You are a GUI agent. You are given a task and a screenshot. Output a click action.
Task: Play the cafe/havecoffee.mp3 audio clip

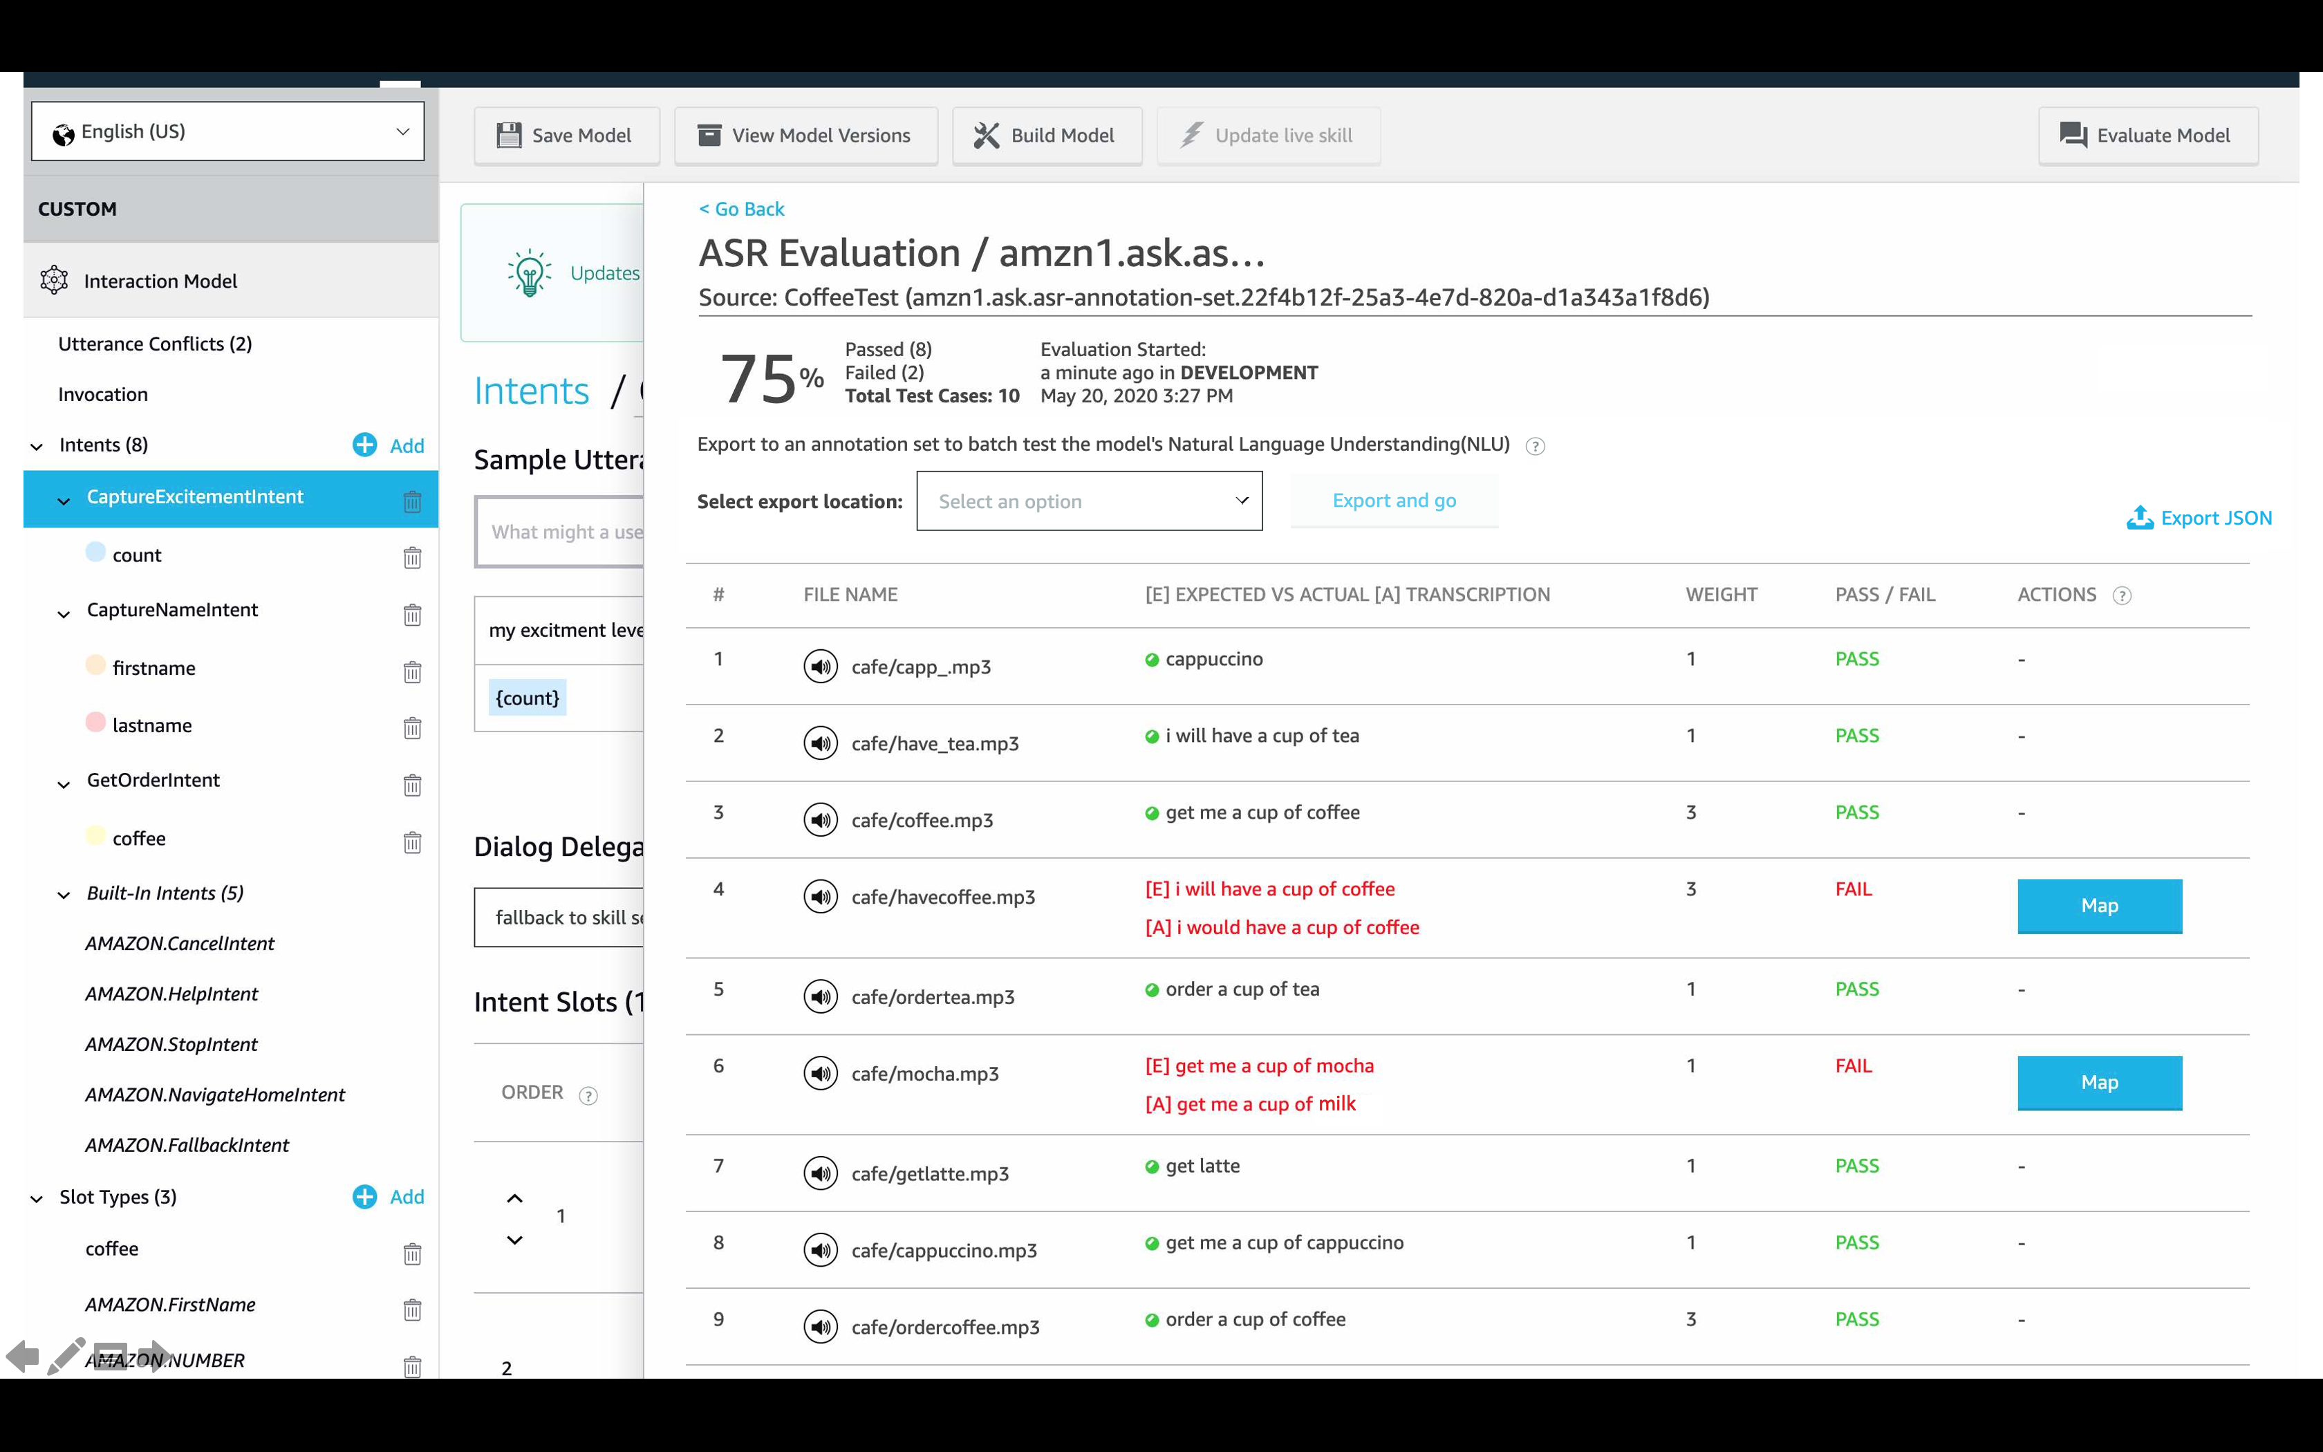(x=820, y=896)
